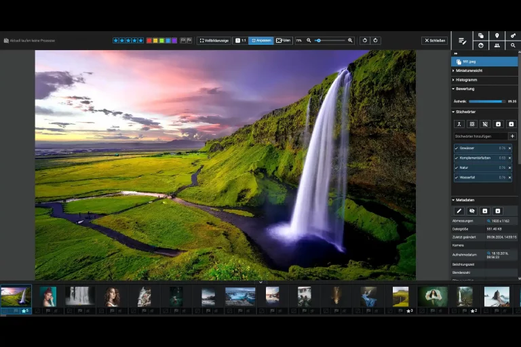Click the Vollbildanzeige button
Viewport: 521px width, 347px height.
pos(214,41)
